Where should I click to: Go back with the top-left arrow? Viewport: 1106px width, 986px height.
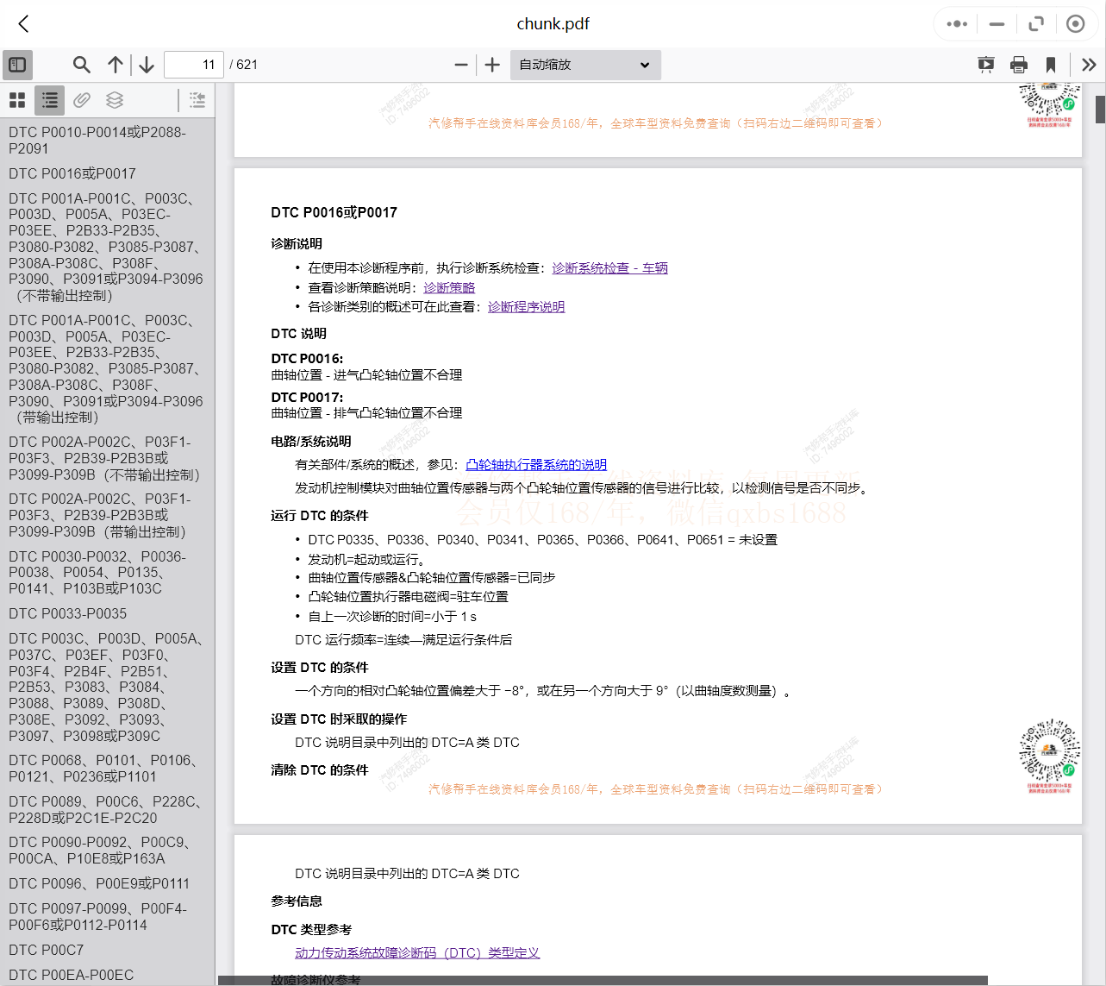coord(24,24)
